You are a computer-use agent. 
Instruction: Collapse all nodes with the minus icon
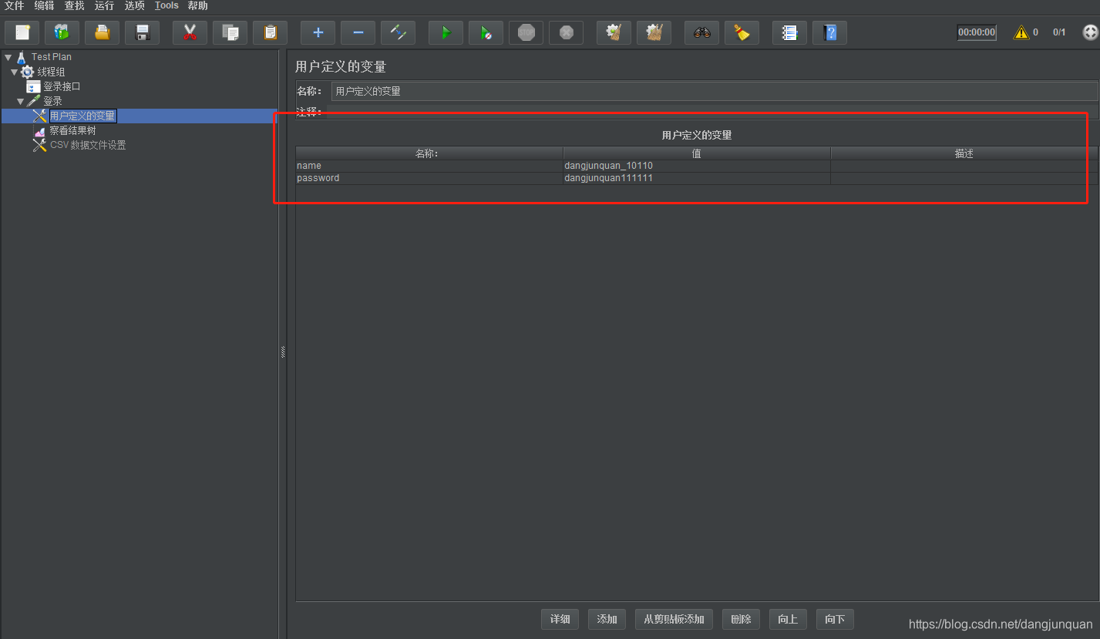point(358,32)
